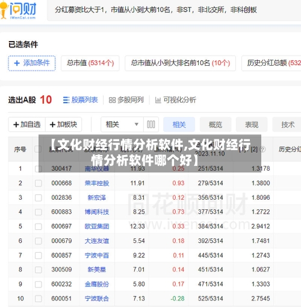Check the checkbox for 新美星 row
This screenshot has width=301, height=307.
(x=39, y=270)
